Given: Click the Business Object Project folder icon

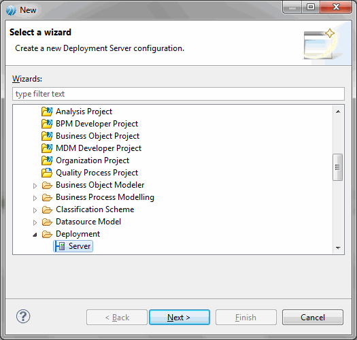Looking at the screenshot, I should click(47, 136).
